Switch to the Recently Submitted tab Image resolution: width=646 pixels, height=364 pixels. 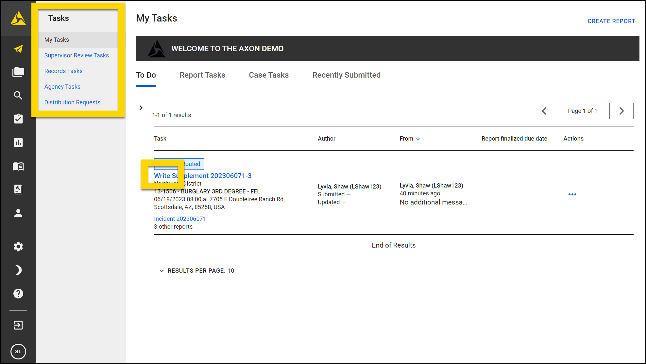click(346, 75)
